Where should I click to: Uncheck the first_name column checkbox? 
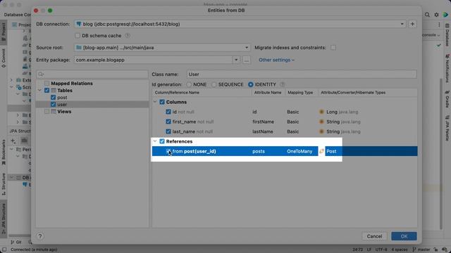pyautogui.click(x=168, y=122)
